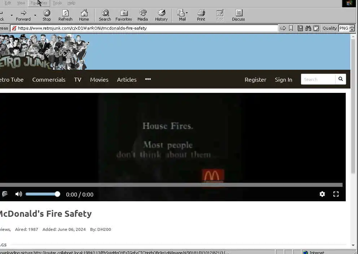This screenshot has height=254, width=358.
Task: Open the Articles section link
Action: pos(127,79)
